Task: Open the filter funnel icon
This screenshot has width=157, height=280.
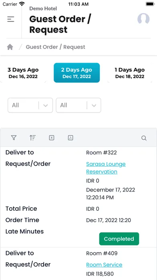Action: [14, 138]
